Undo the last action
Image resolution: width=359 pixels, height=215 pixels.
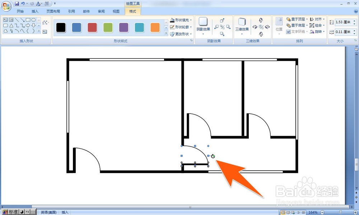(23, 4)
